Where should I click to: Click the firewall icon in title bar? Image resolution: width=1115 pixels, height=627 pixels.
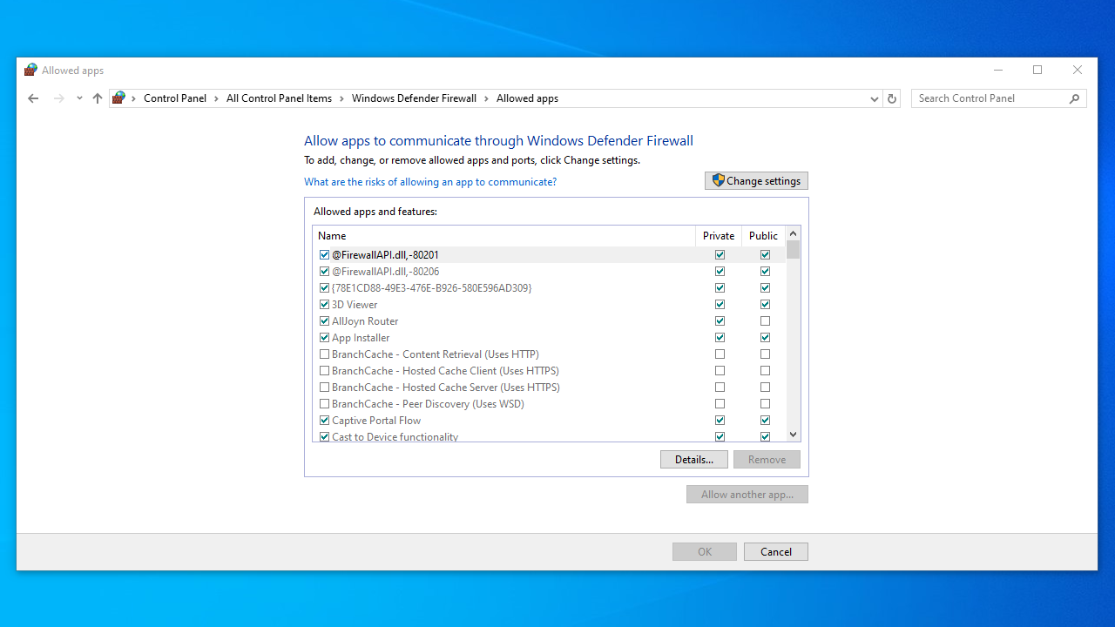coord(31,71)
